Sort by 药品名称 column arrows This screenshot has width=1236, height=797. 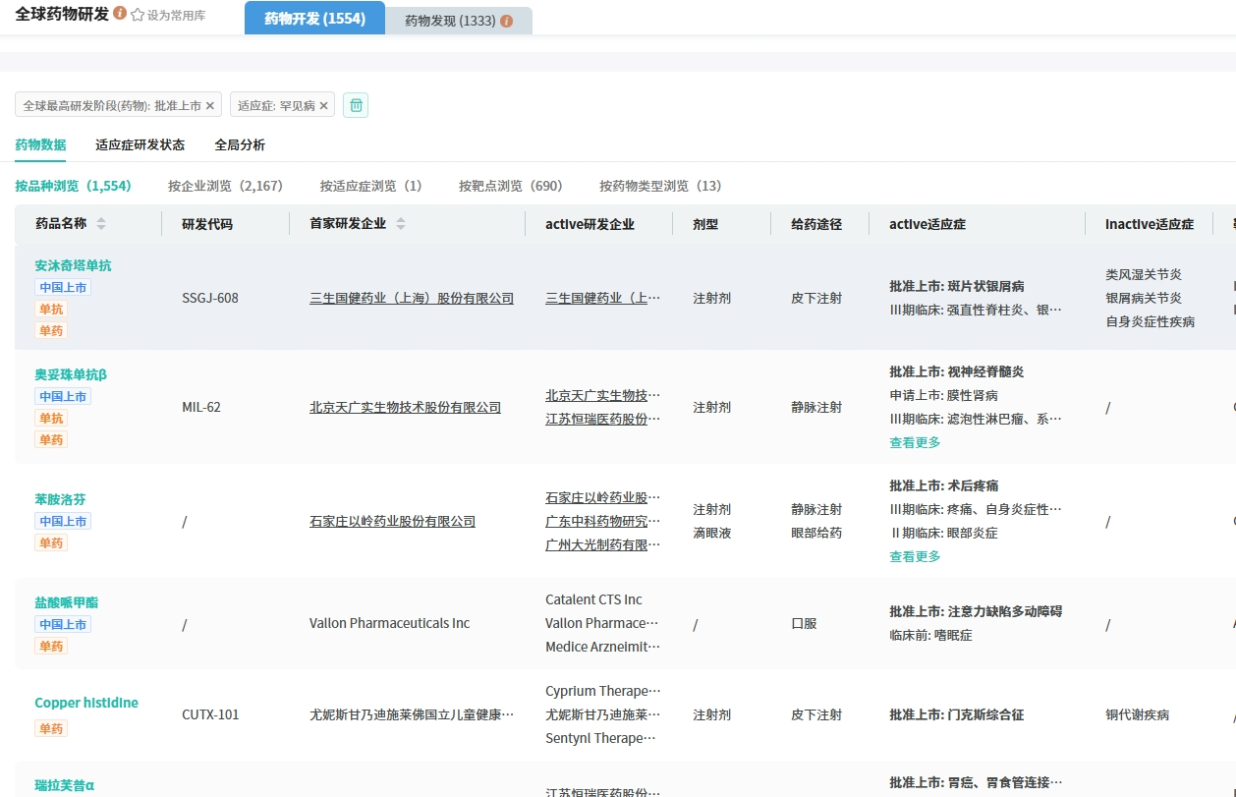[x=101, y=224]
